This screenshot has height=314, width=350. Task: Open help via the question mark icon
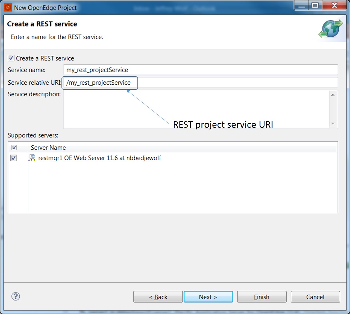coord(16,297)
